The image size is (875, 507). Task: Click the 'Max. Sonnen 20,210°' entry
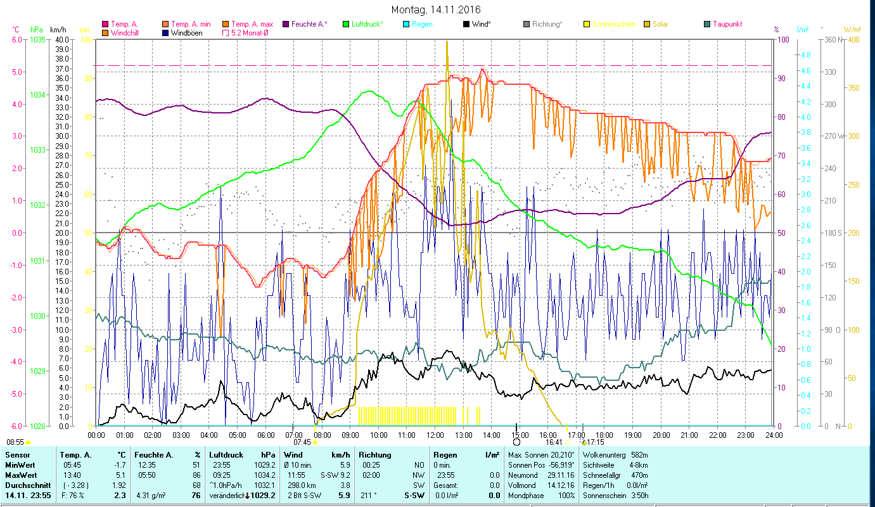542,455
